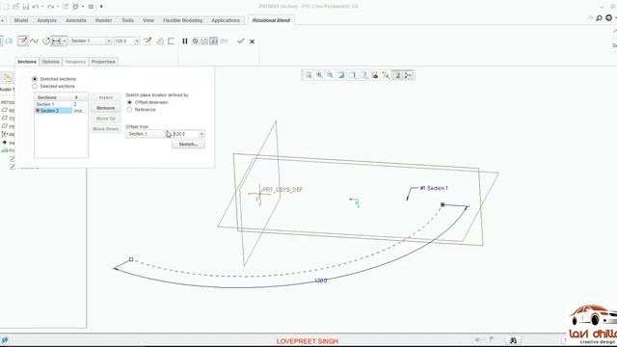Expand the offset value dropdown arrow in the Sections panel
This screenshot has width=617, height=347.
click(x=201, y=134)
